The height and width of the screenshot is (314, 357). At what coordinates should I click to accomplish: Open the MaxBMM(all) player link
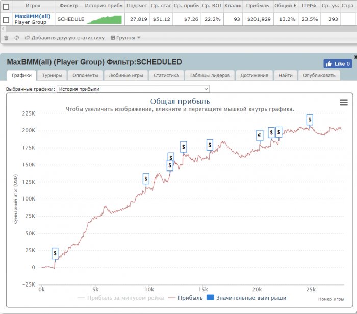(x=33, y=16)
